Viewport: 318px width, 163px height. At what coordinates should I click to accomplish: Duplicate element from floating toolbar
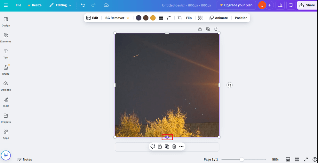167,146
